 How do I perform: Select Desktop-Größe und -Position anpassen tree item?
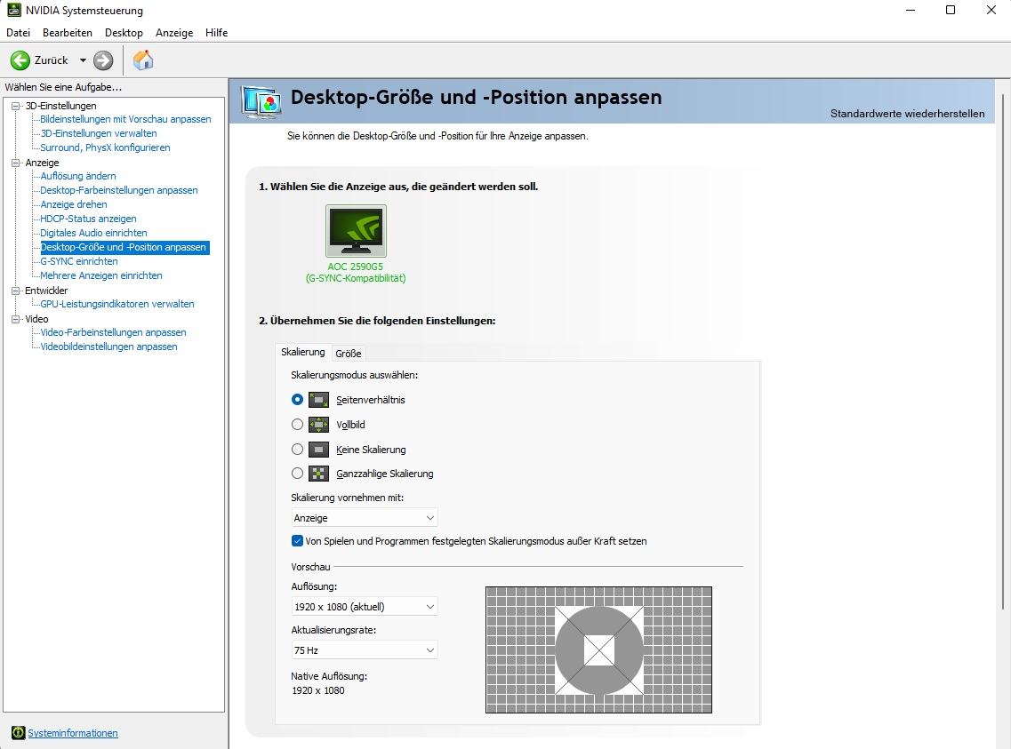124,247
